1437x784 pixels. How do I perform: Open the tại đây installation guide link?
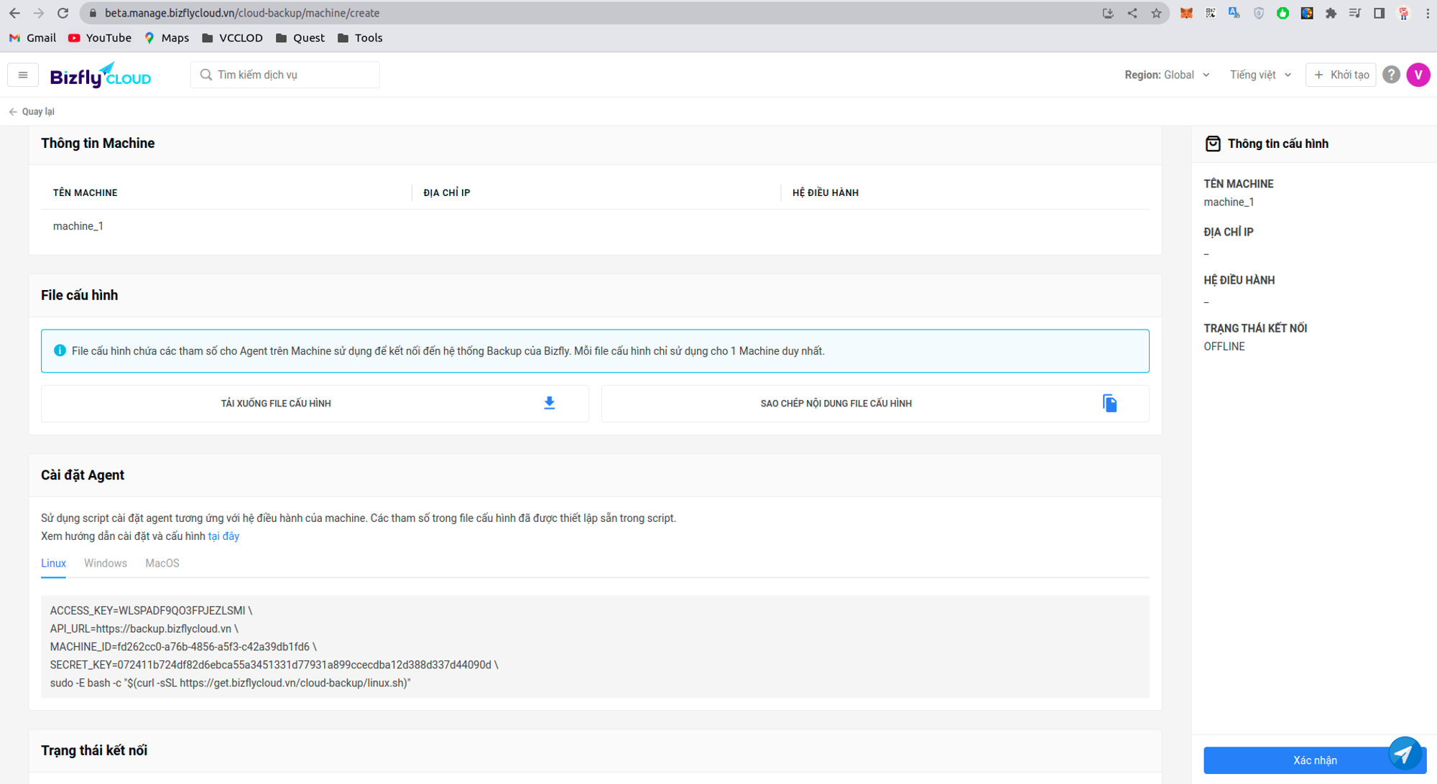pyautogui.click(x=223, y=536)
